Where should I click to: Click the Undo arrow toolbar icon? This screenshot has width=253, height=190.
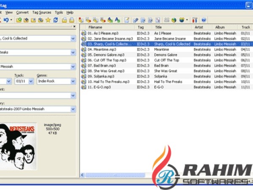tap(6, 20)
